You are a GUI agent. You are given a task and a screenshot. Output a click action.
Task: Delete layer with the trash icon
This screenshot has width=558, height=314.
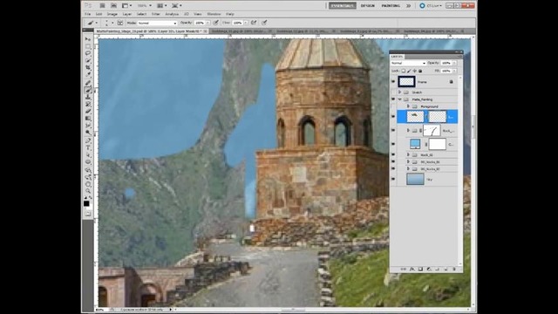454,270
